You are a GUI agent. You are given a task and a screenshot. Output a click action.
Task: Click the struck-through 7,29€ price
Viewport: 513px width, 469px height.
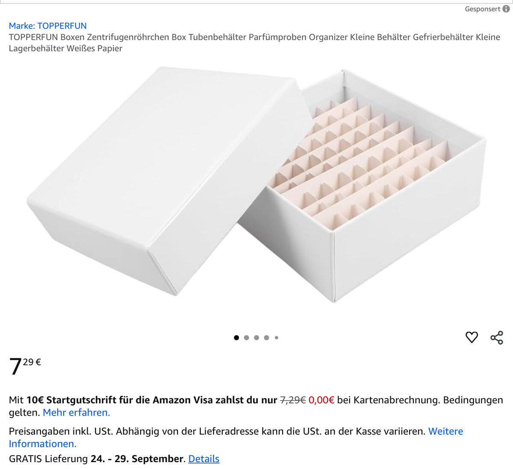click(x=293, y=400)
